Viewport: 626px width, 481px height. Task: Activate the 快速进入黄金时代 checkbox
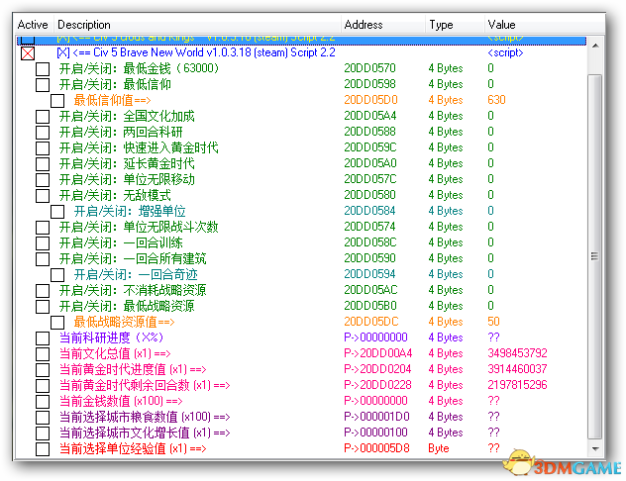click(x=43, y=148)
